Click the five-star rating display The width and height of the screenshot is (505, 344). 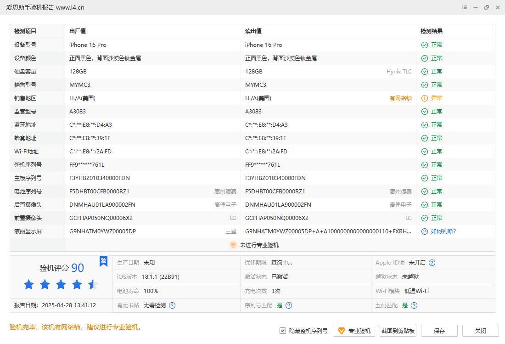61,285
